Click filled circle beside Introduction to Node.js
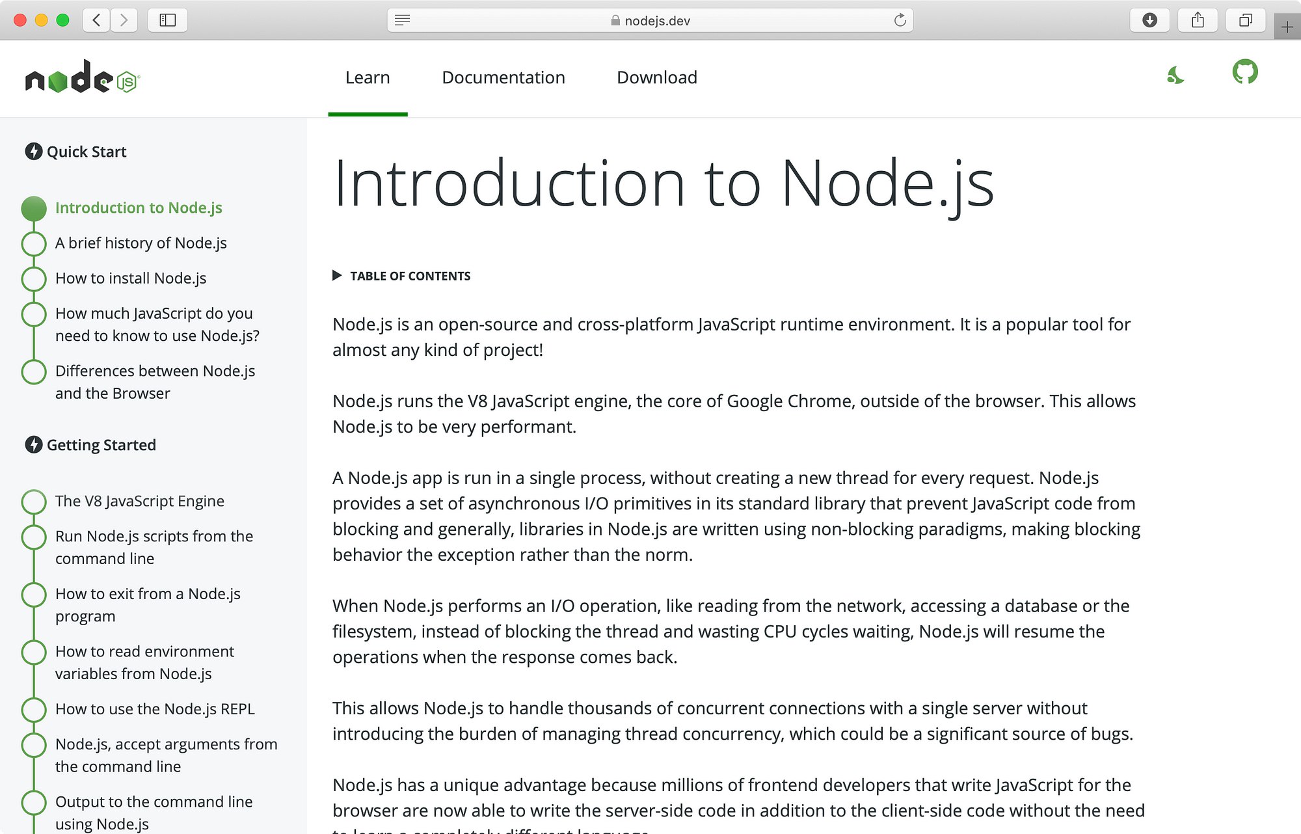 (x=34, y=209)
